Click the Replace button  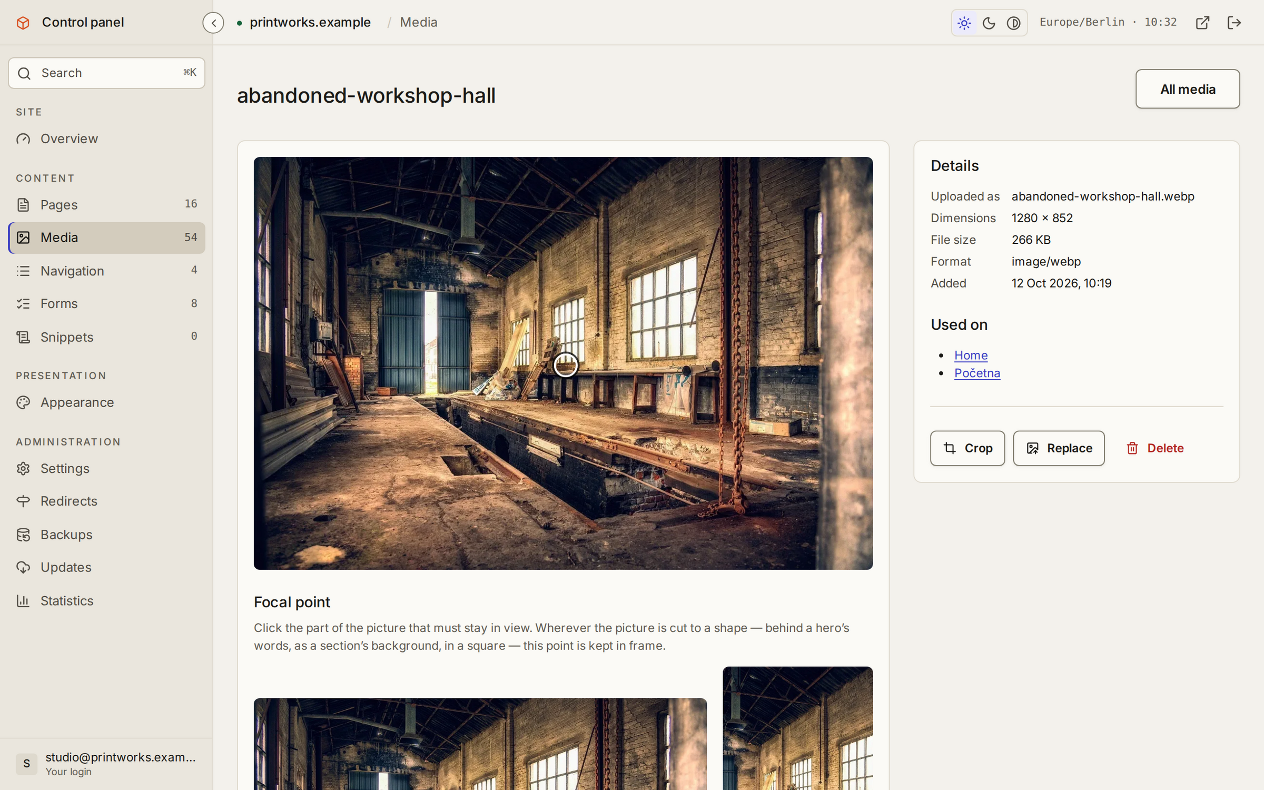pyautogui.click(x=1059, y=448)
